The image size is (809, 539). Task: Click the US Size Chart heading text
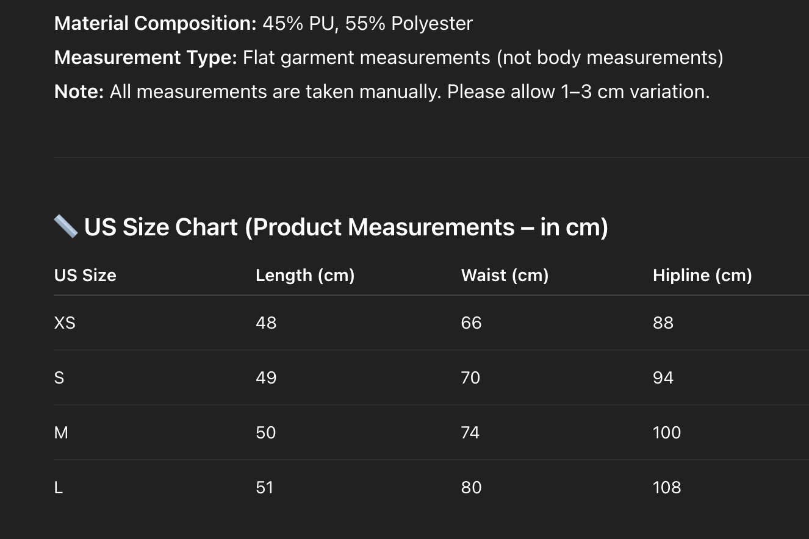(346, 227)
